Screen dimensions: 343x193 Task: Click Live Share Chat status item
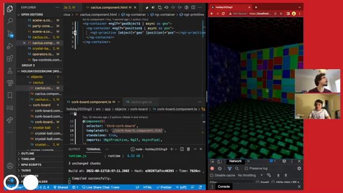coord(101,187)
